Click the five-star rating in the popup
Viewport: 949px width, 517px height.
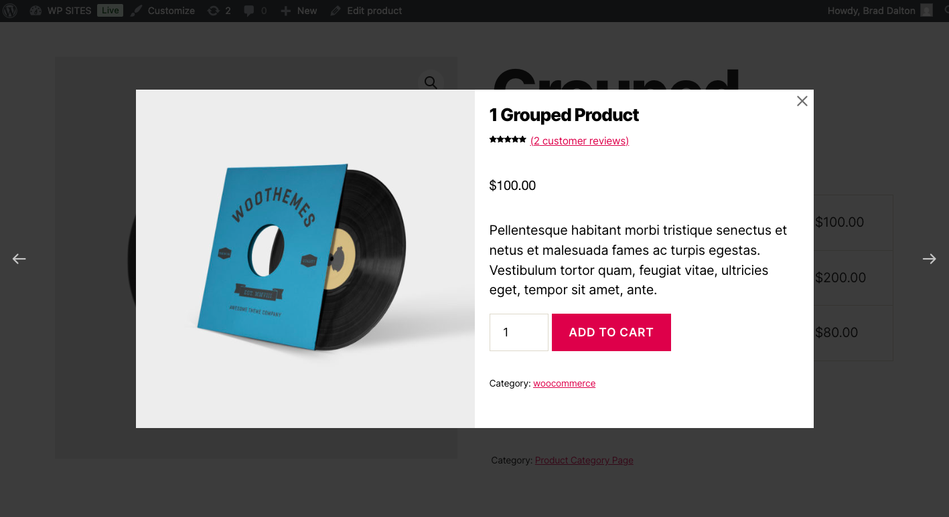[x=507, y=140]
